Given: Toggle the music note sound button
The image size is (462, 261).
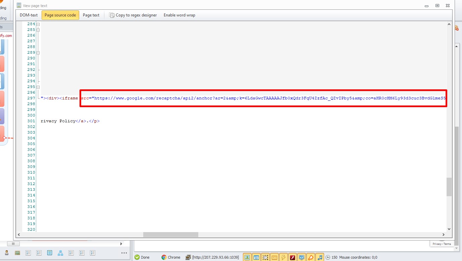Looking at the screenshot, I should [x=320, y=257].
